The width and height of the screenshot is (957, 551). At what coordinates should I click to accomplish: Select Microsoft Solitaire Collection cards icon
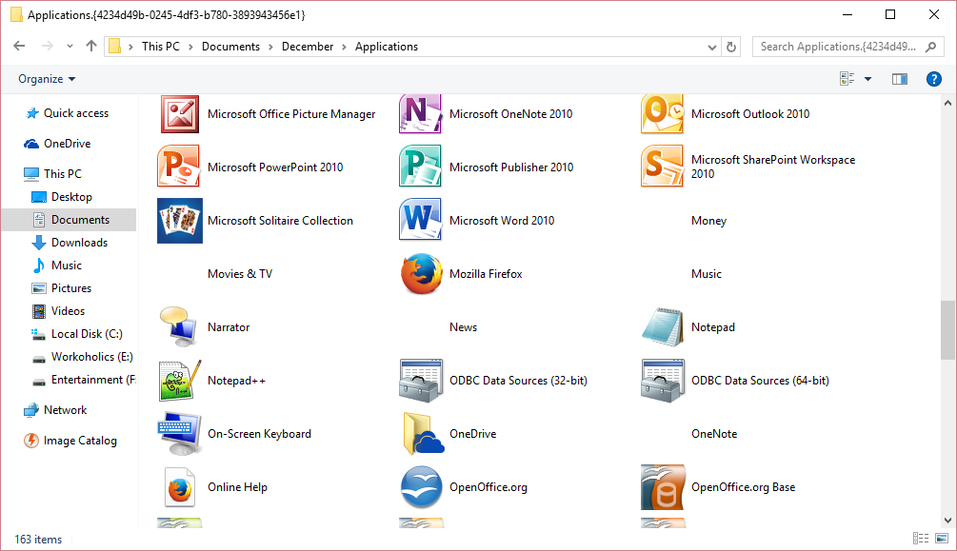coord(179,220)
